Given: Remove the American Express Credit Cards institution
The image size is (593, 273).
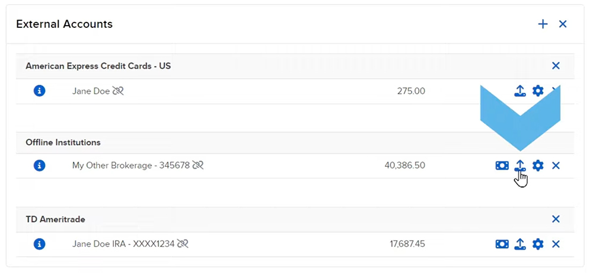Looking at the screenshot, I should [x=556, y=66].
